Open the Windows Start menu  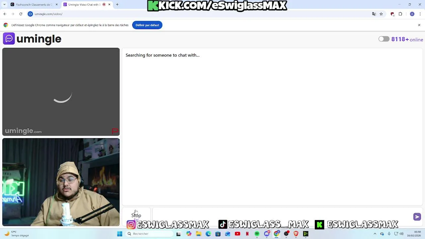[120, 234]
